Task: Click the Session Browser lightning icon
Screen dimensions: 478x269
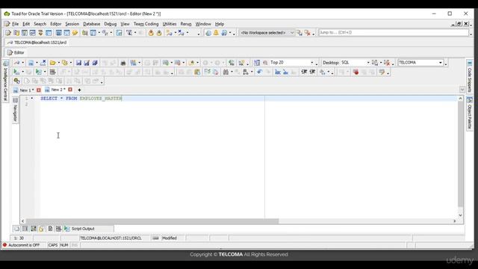Action: click(75, 33)
